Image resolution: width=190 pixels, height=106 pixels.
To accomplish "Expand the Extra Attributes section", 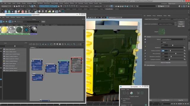I will click(x=145, y=65).
